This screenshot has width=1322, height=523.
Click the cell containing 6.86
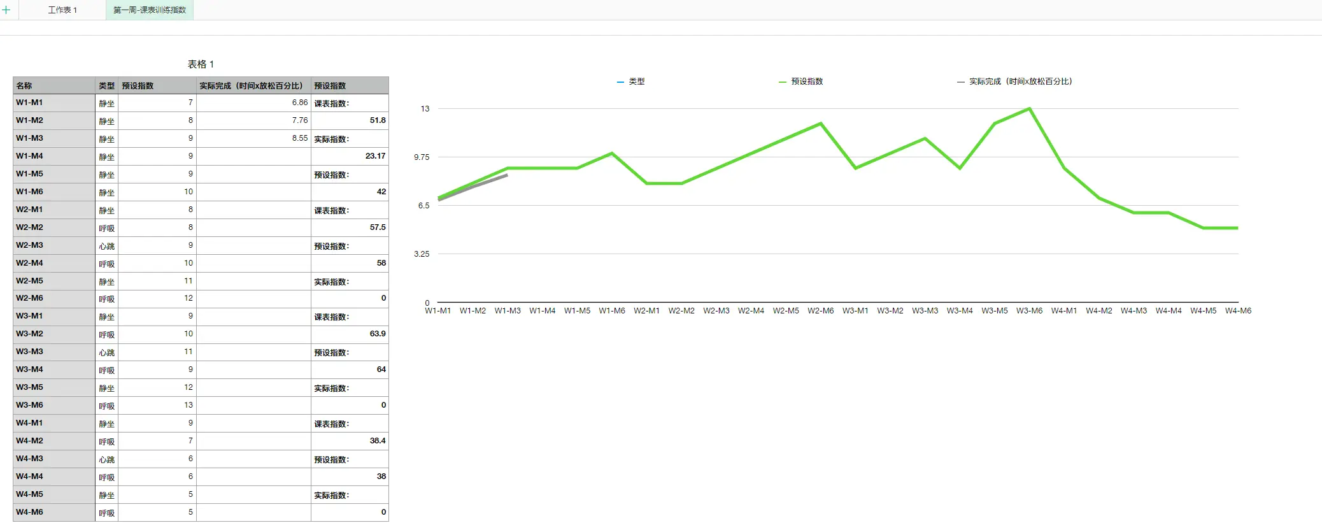(x=253, y=103)
